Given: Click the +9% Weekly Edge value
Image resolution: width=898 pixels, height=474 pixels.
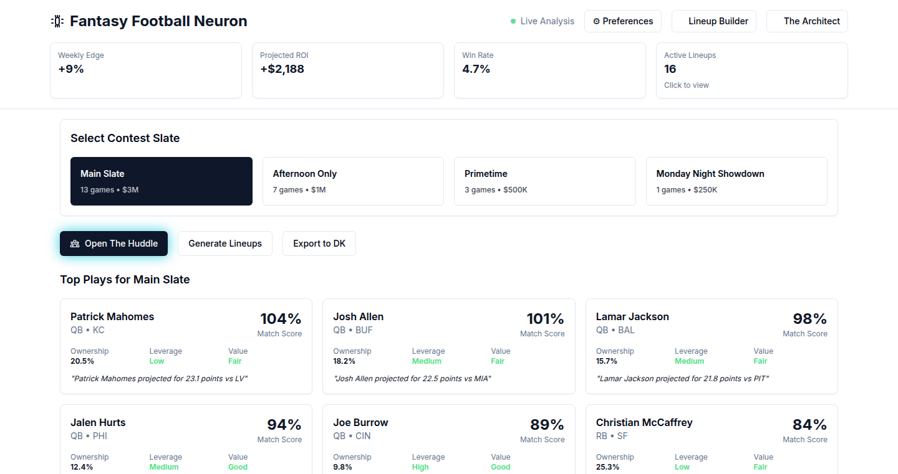Looking at the screenshot, I should coord(71,69).
